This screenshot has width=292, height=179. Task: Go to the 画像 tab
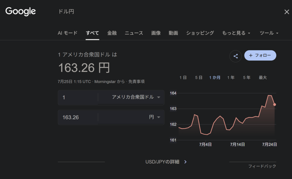click(x=156, y=33)
